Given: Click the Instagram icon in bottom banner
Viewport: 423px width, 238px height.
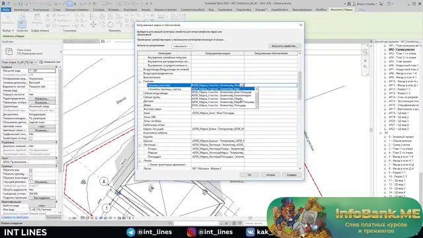Looking at the screenshot, I should (x=192, y=232).
